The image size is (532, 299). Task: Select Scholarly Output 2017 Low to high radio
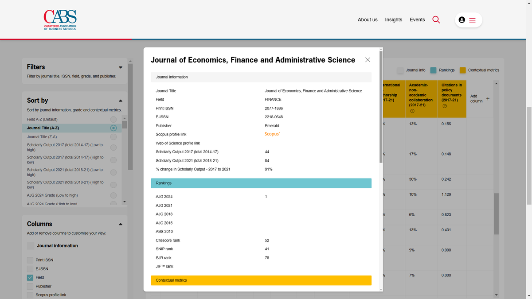[x=113, y=148]
